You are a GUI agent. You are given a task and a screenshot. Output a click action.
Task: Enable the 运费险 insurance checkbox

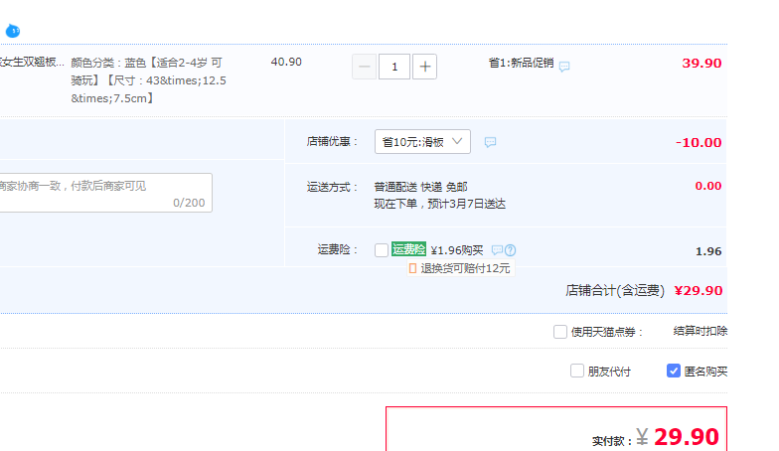coord(382,250)
